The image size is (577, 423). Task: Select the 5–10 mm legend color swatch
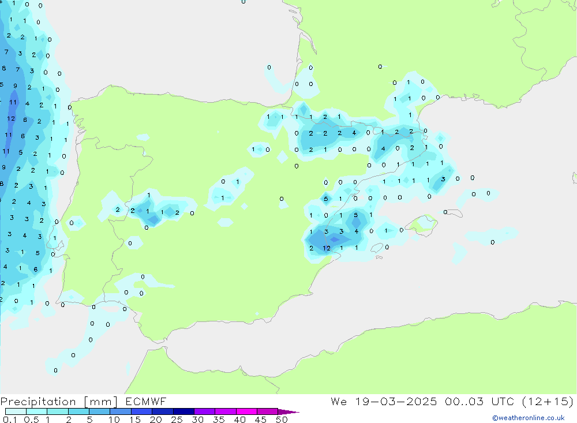coord(100,411)
